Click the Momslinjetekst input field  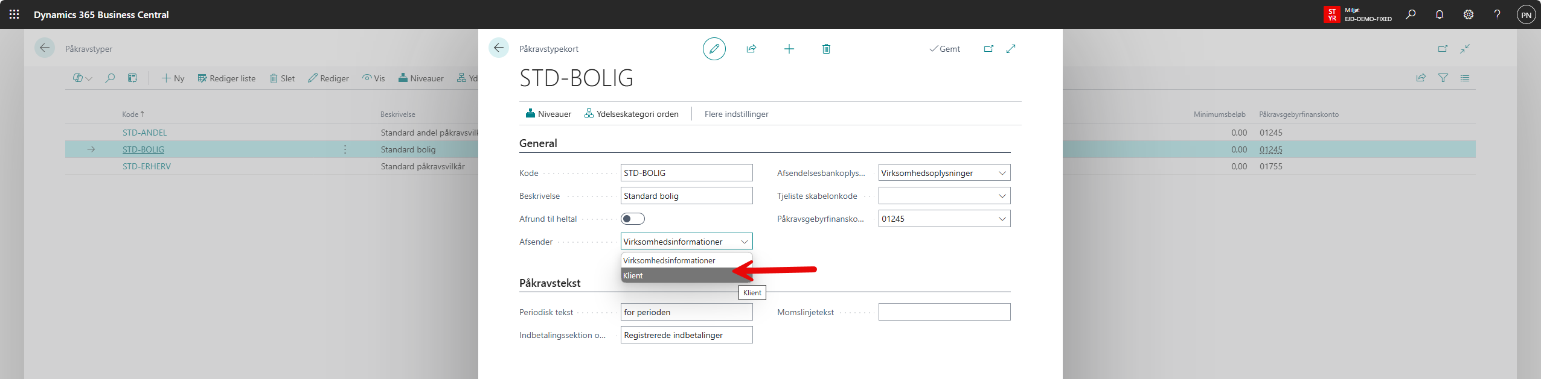click(944, 312)
